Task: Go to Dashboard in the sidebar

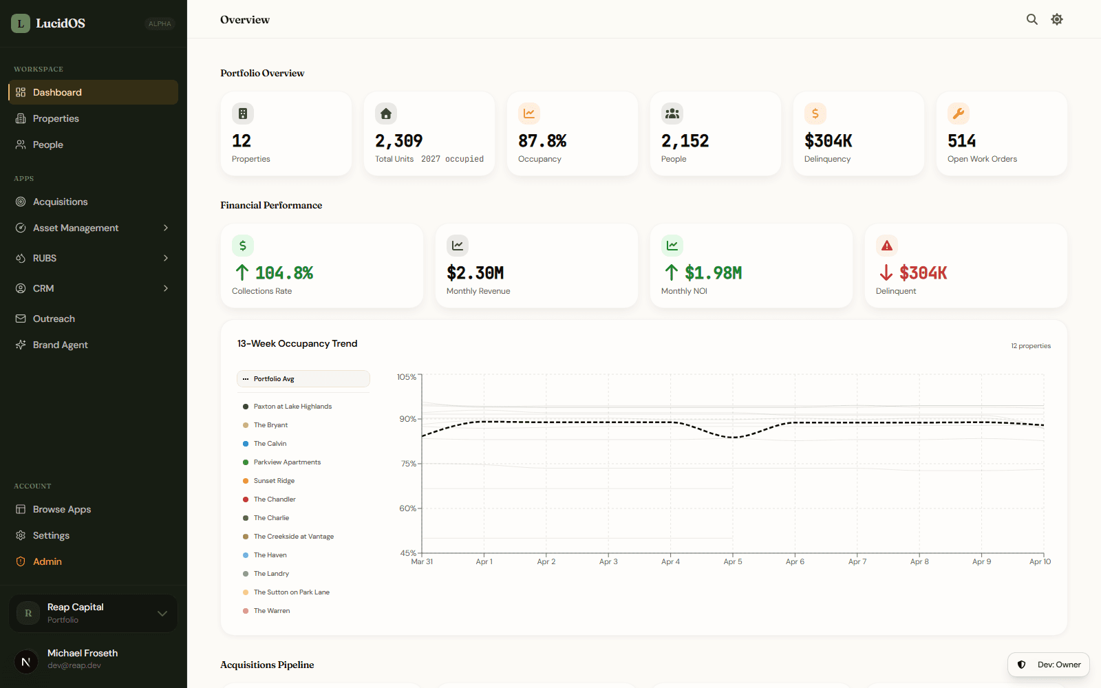Action: (93, 92)
